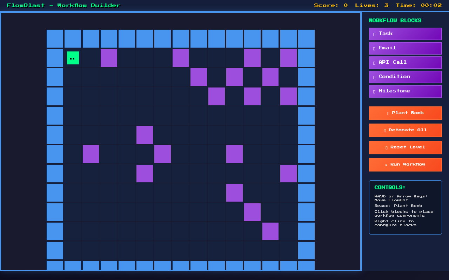
Task: Start Run Workflow
Action: [x=405, y=164]
